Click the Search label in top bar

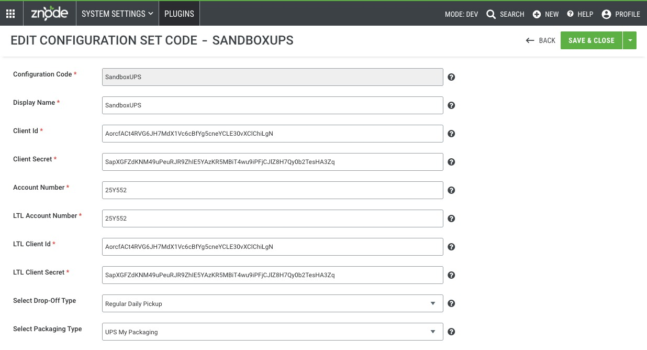[512, 15]
